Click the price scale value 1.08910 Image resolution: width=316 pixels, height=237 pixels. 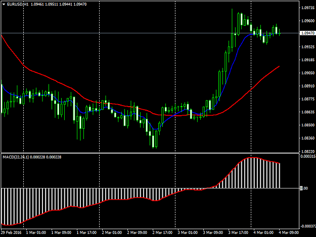[x=308, y=86]
